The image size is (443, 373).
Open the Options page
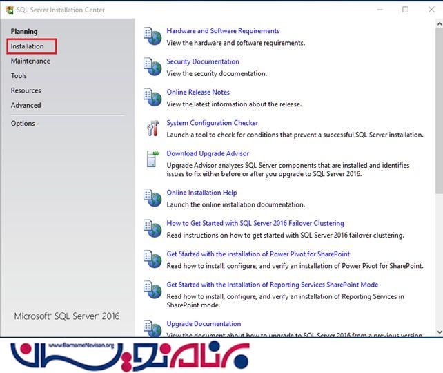coord(23,124)
